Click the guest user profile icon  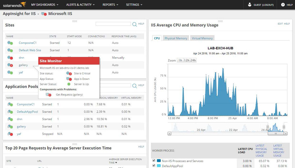click(x=250, y=5)
